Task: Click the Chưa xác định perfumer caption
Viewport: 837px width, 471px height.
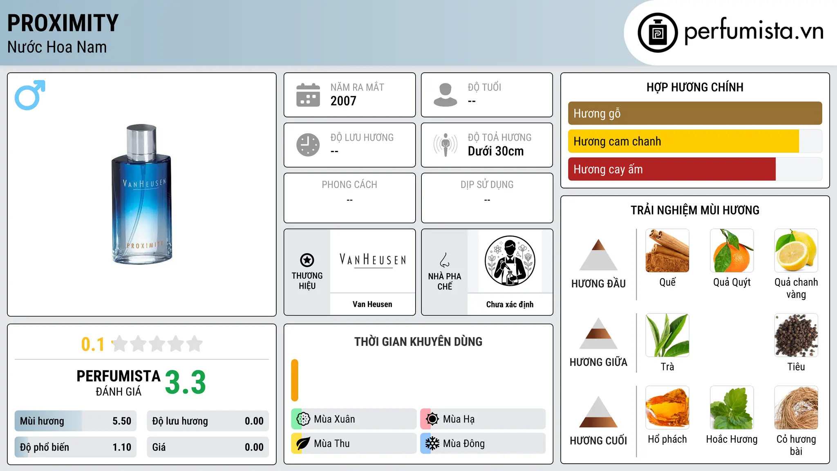Action: click(x=510, y=304)
